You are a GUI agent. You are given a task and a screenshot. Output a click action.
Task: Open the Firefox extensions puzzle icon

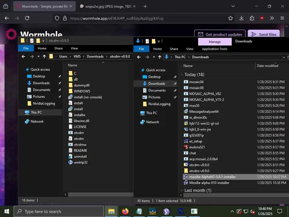(x=252, y=18)
